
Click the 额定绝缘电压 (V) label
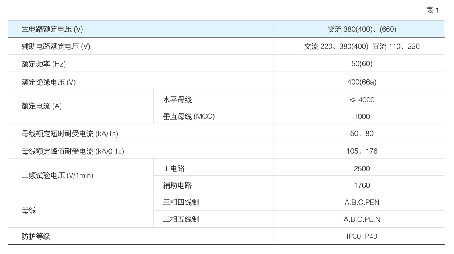(x=49, y=82)
